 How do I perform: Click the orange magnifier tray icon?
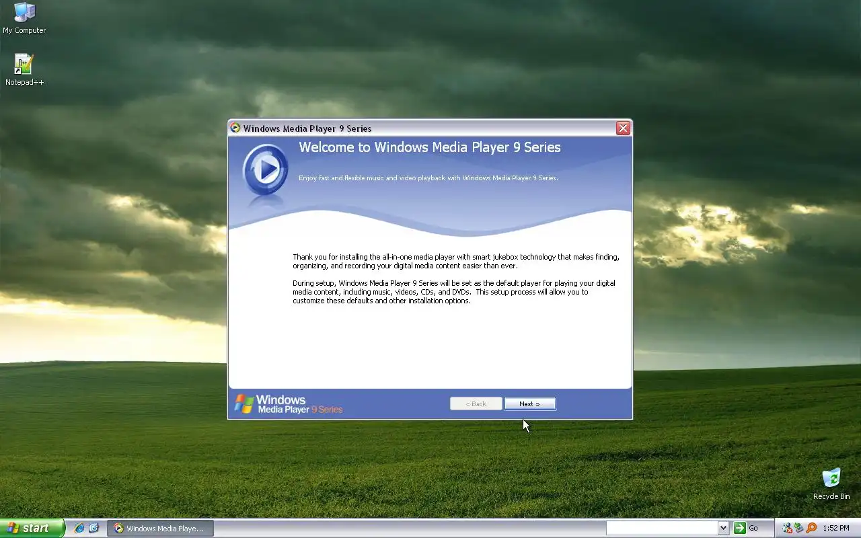click(x=811, y=528)
